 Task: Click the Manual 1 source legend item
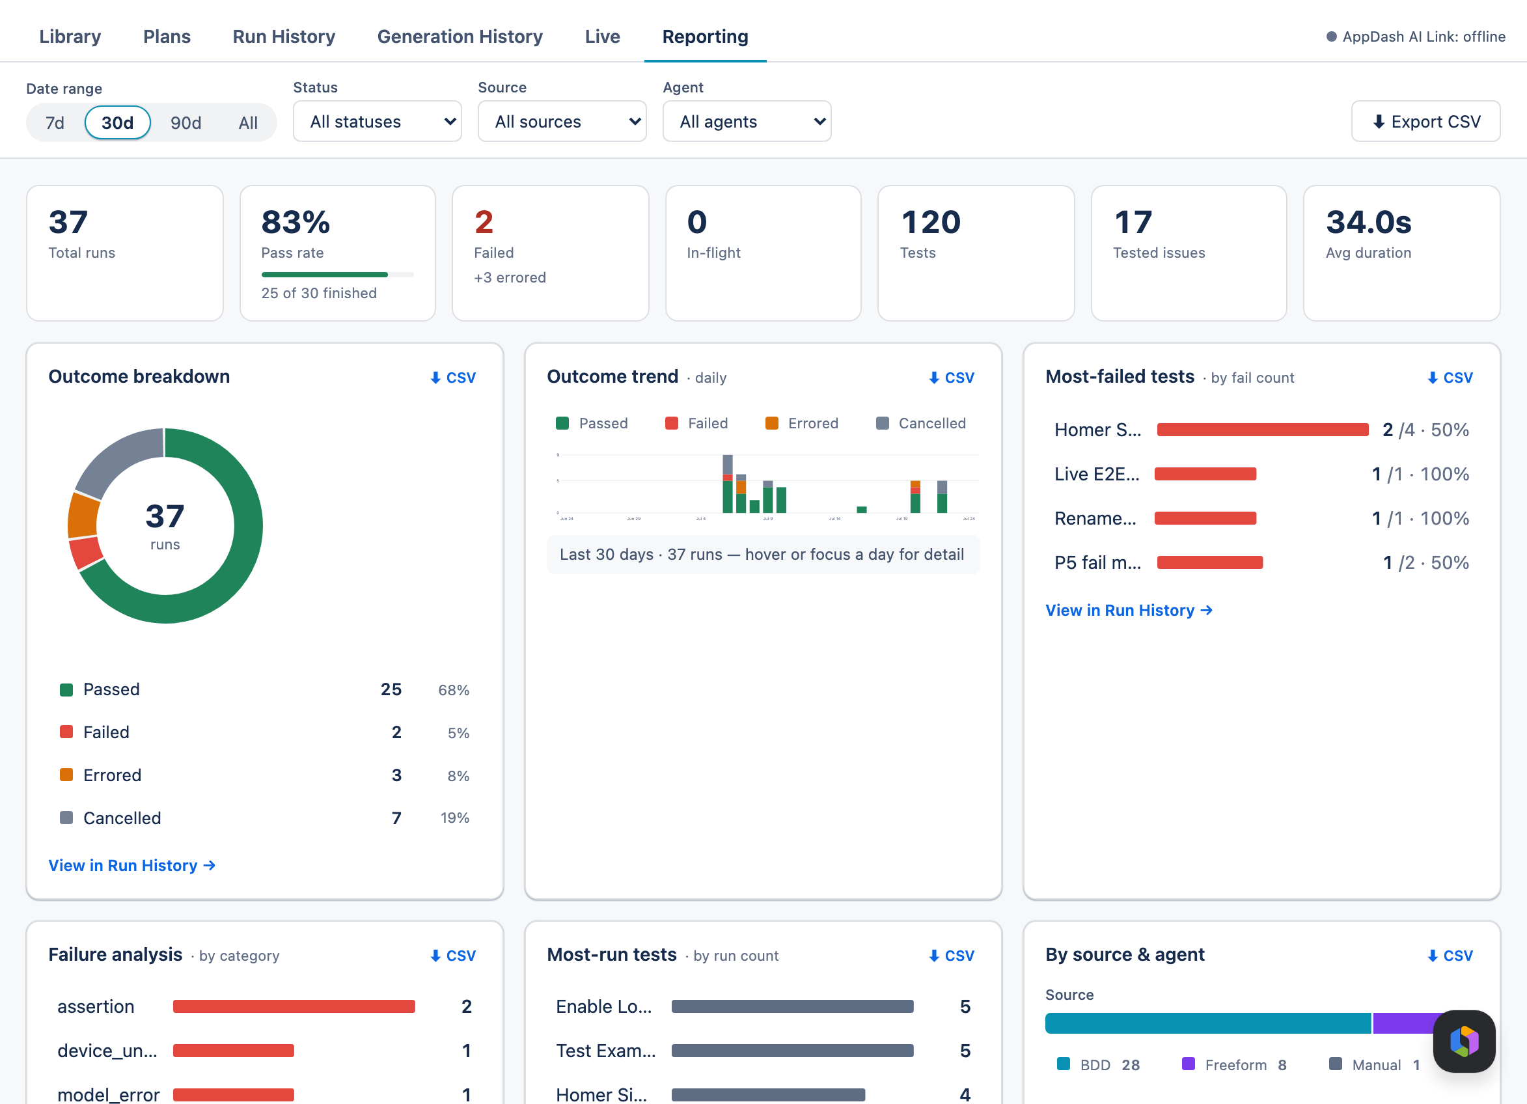point(1374,1065)
